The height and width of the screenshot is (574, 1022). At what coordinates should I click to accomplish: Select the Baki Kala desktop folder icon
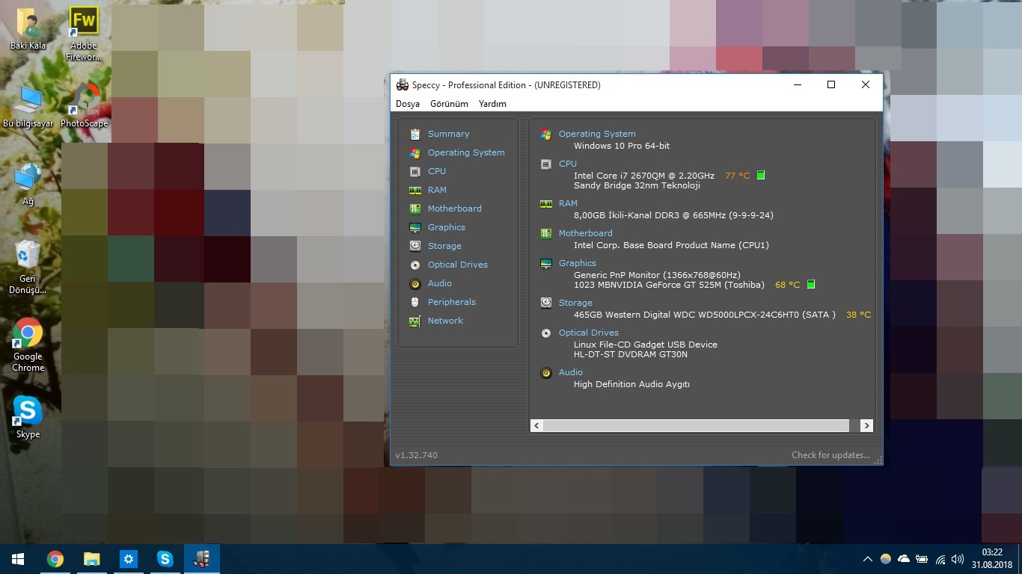click(28, 29)
